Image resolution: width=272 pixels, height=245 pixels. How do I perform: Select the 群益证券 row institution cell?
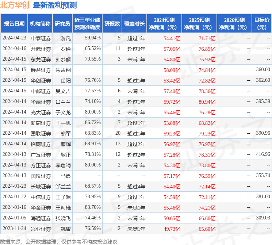pyautogui.click(x=41, y=70)
